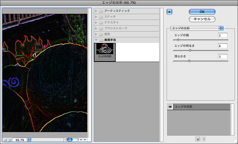Click the 変形 category label
This screenshot has width=238, height=144.
pos(107,34)
